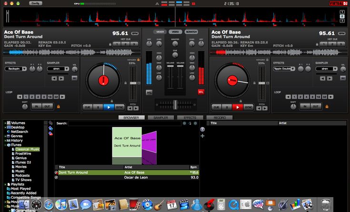Open the VIDEO panel
The image size is (350, 212).
[x=175, y=32]
